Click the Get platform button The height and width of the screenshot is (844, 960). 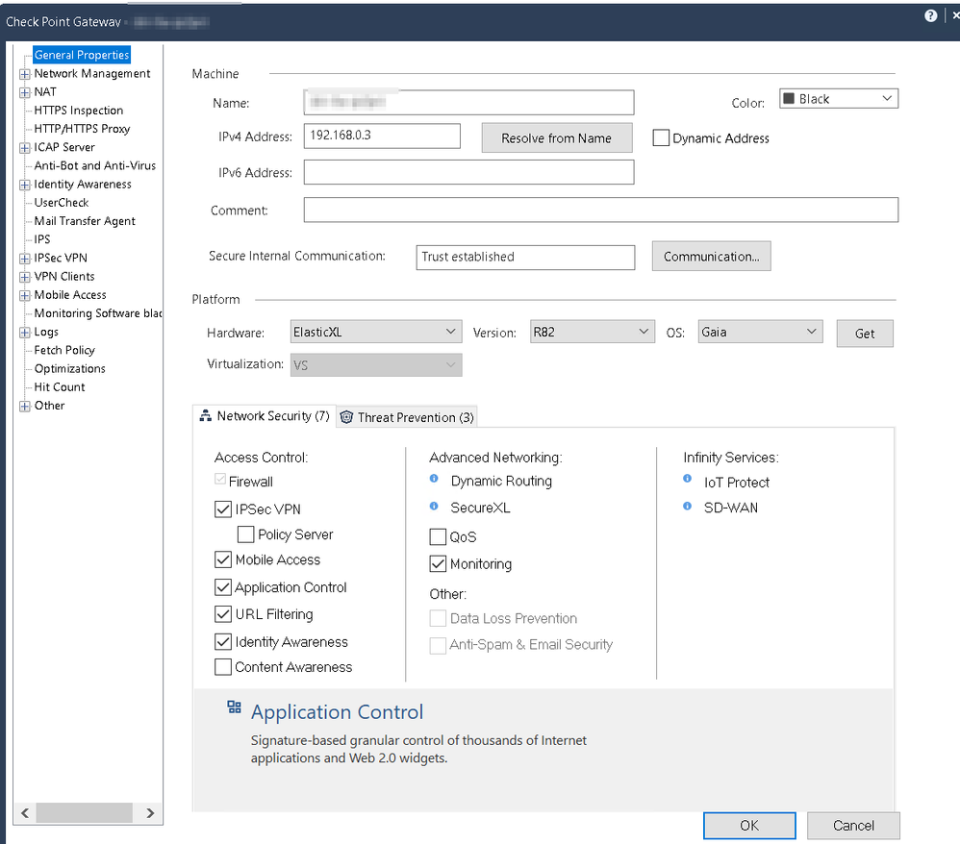(865, 333)
